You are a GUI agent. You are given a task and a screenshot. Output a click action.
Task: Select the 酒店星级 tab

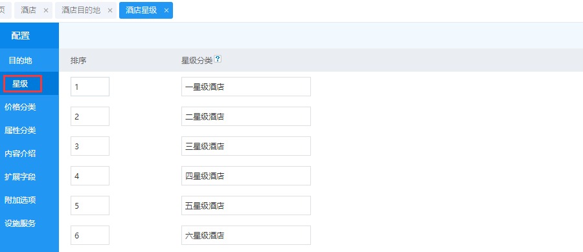click(x=141, y=10)
